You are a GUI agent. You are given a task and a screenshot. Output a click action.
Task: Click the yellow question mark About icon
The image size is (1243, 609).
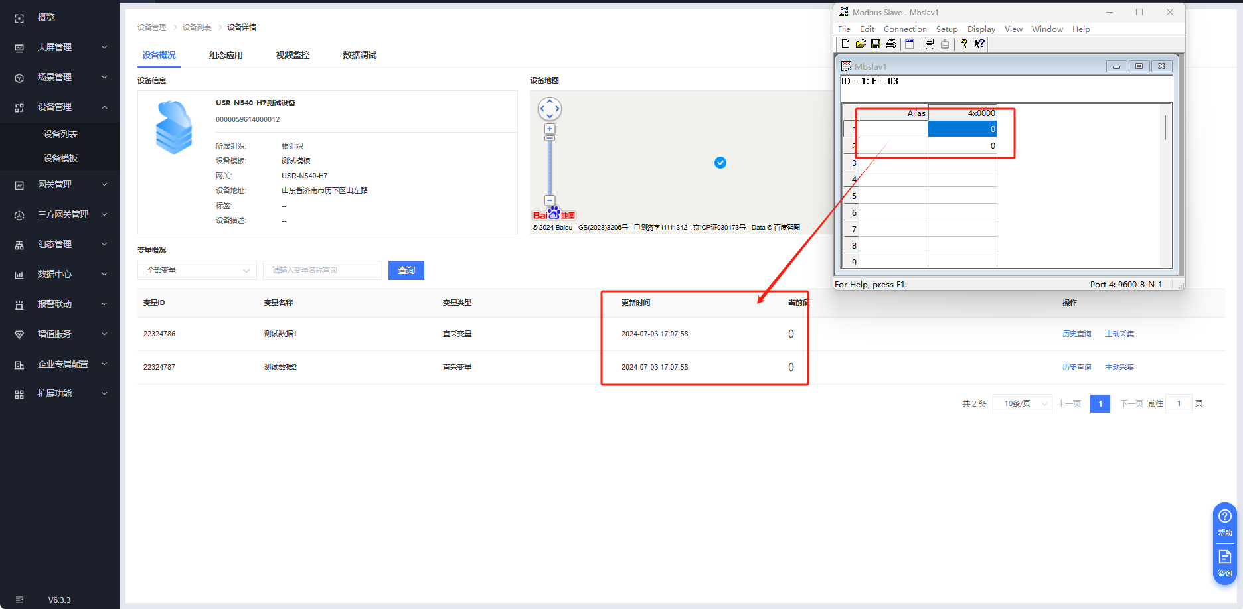(x=964, y=44)
